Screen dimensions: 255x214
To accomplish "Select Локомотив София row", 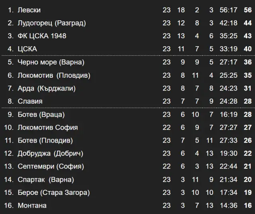I will pyautogui.click(x=48, y=128).
